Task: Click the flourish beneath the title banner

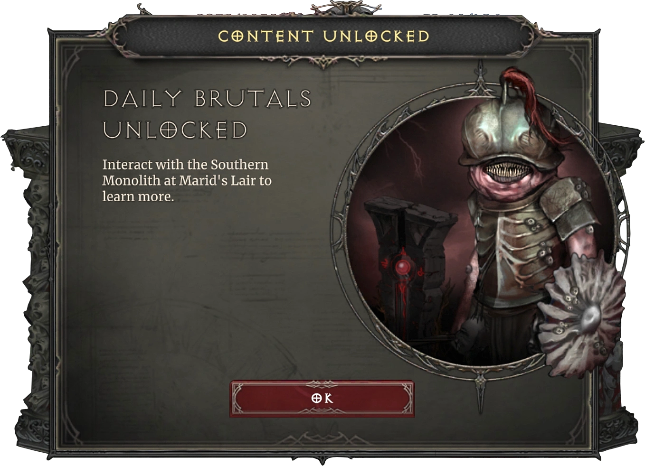Action: pyautogui.click(x=323, y=62)
